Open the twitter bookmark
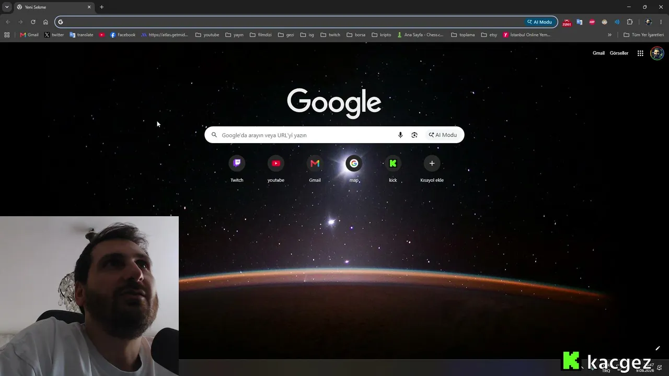 coord(54,35)
